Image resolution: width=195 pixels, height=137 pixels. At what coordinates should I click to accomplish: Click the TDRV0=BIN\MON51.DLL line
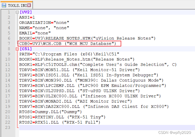point(80,70)
